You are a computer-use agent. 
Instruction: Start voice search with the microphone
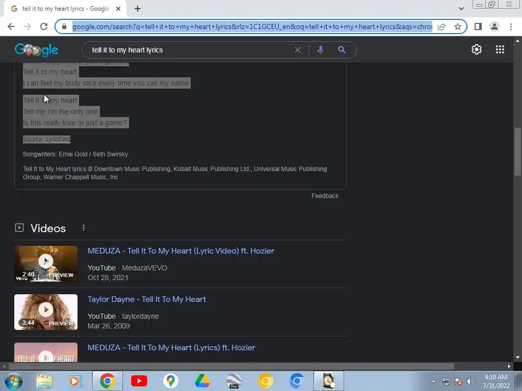[320, 50]
